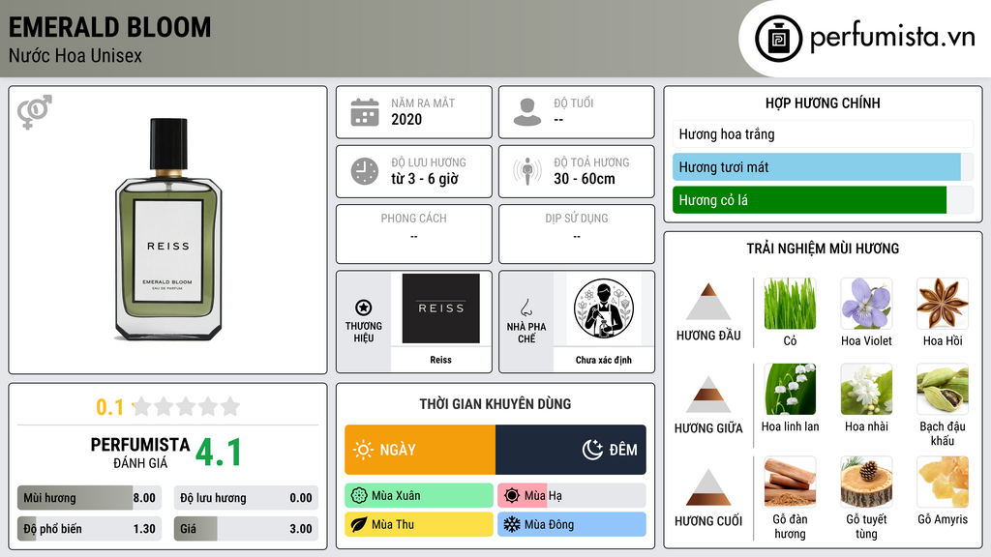Viewport: 991px width, 557px height.
Task: Click the star badge icon above Thương hiệu
Action: (x=364, y=308)
